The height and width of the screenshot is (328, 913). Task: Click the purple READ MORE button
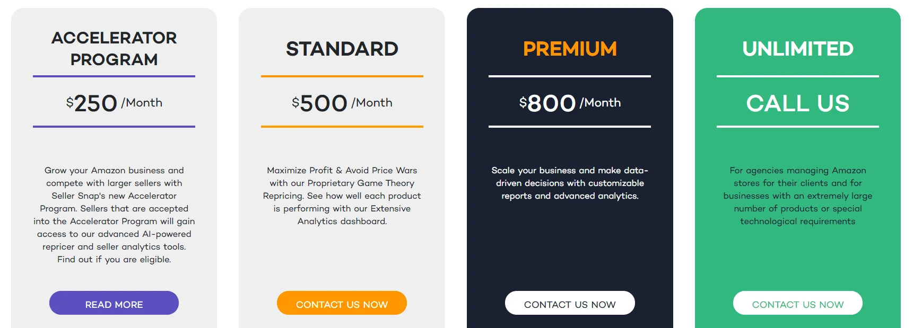114,303
